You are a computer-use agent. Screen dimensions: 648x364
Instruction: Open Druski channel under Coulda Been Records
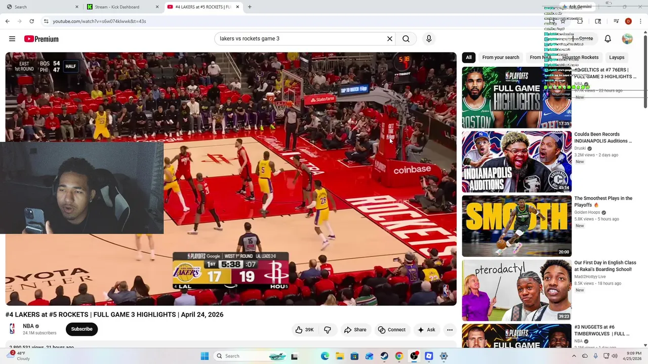tap(580, 148)
